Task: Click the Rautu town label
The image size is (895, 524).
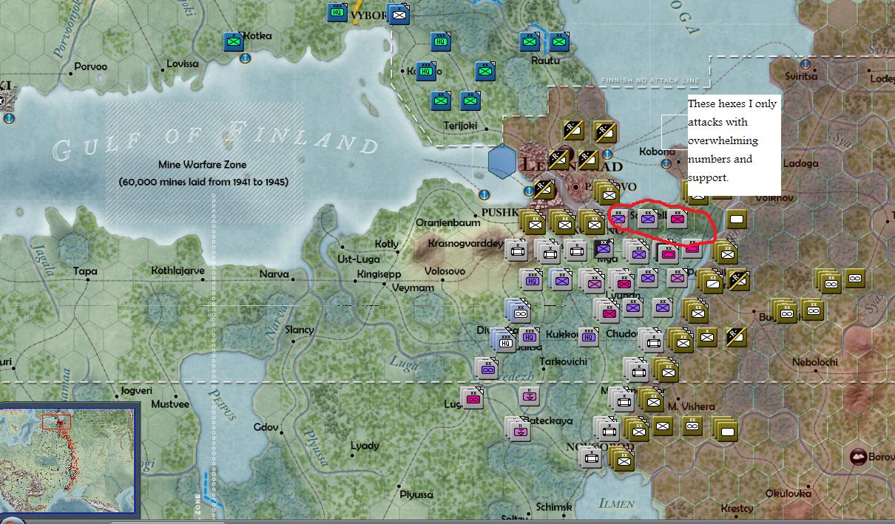Action: click(x=545, y=61)
